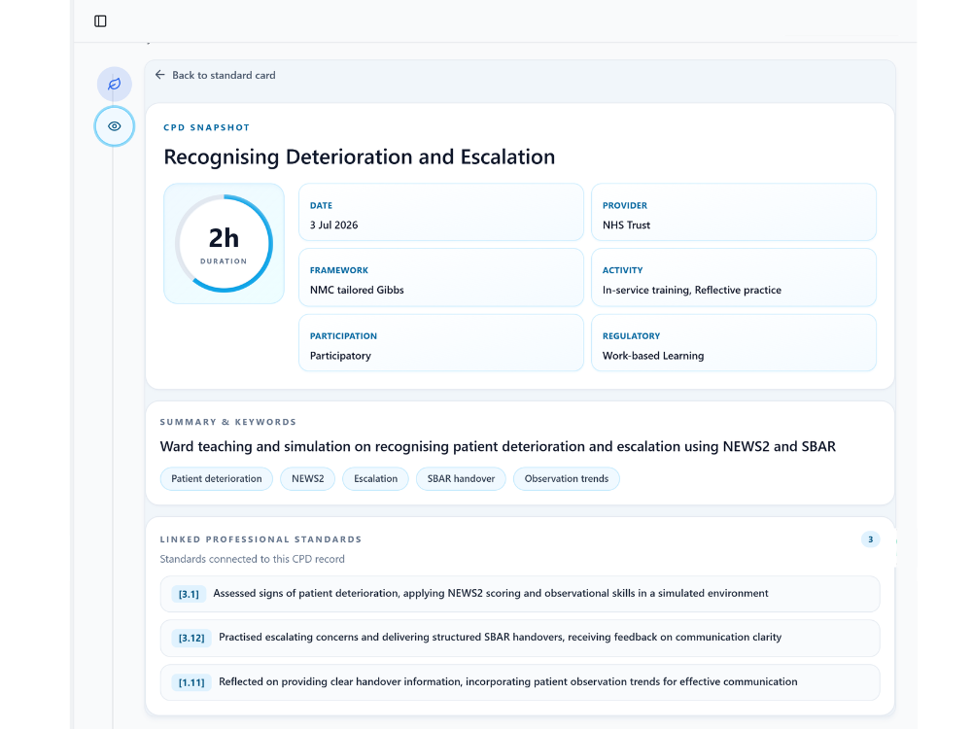This screenshot has width=972, height=729.
Task: Select the NEWS2 keyword chip
Action: click(x=307, y=478)
